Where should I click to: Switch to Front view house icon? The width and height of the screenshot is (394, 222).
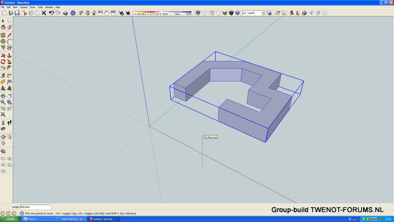pyautogui.click(x=94, y=13)
